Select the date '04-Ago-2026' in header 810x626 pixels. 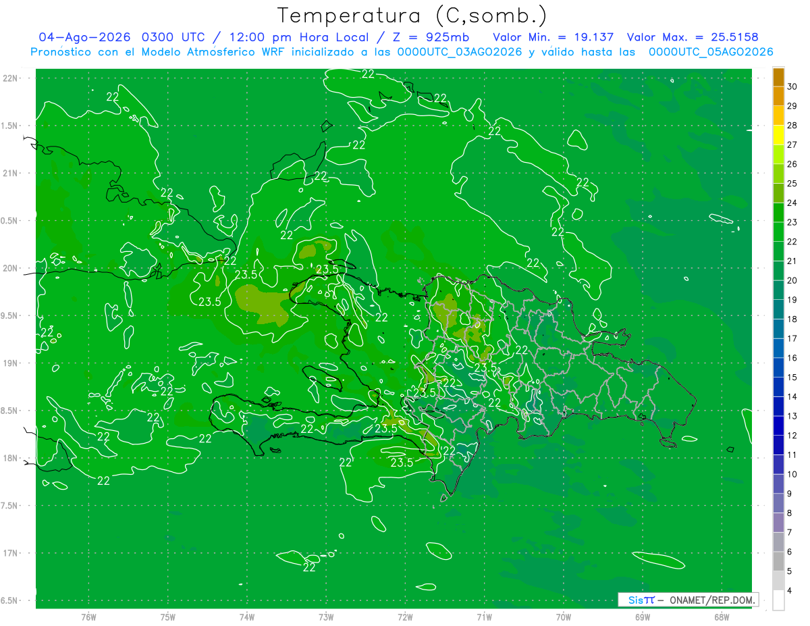(x=85, y=37)
